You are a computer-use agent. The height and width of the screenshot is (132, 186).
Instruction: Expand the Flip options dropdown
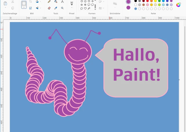pos(40,8)
